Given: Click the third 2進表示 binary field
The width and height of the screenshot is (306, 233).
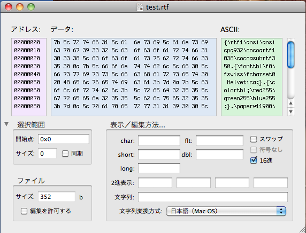Looking at the screenshot, I should click(232, 183).
